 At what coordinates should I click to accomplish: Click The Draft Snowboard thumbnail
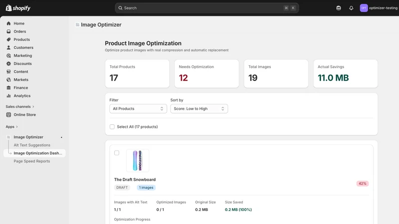click(138, 160)
